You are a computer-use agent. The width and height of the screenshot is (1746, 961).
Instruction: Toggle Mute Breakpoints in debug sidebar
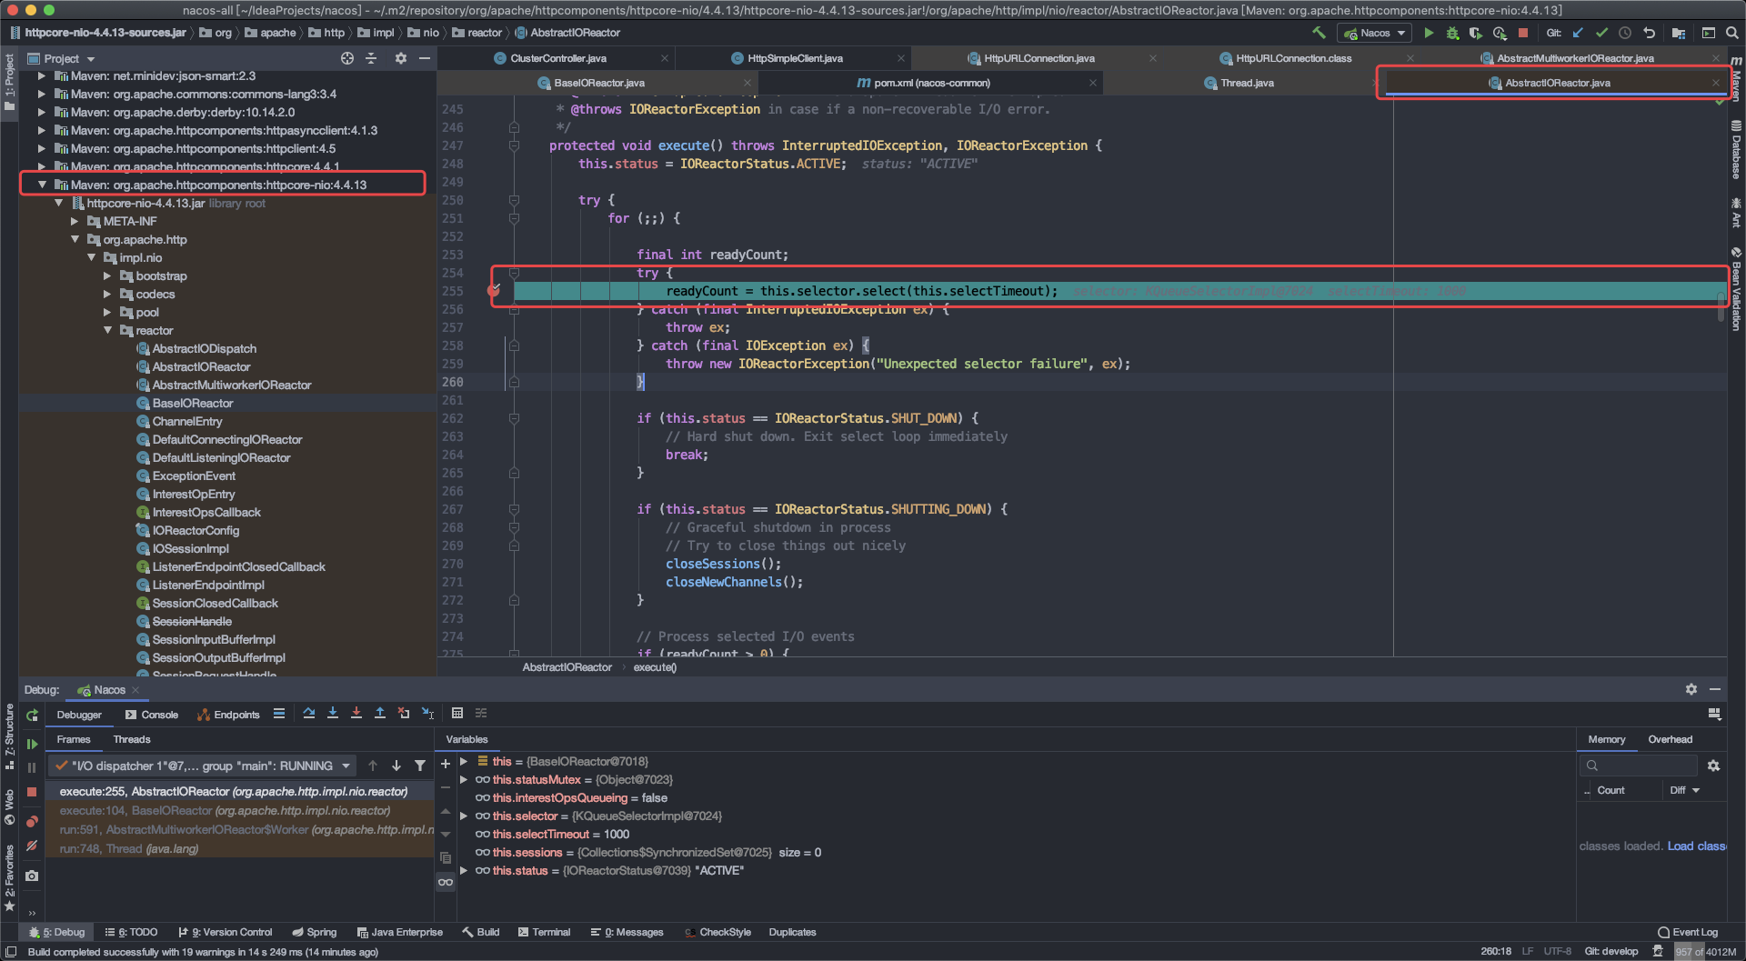(32, 846)
